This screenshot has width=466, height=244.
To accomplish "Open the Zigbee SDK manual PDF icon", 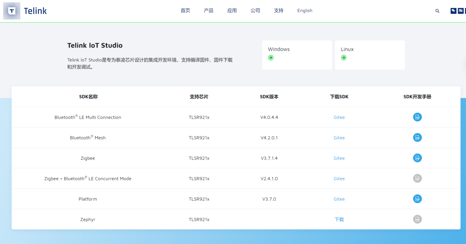I will point(417,158).
